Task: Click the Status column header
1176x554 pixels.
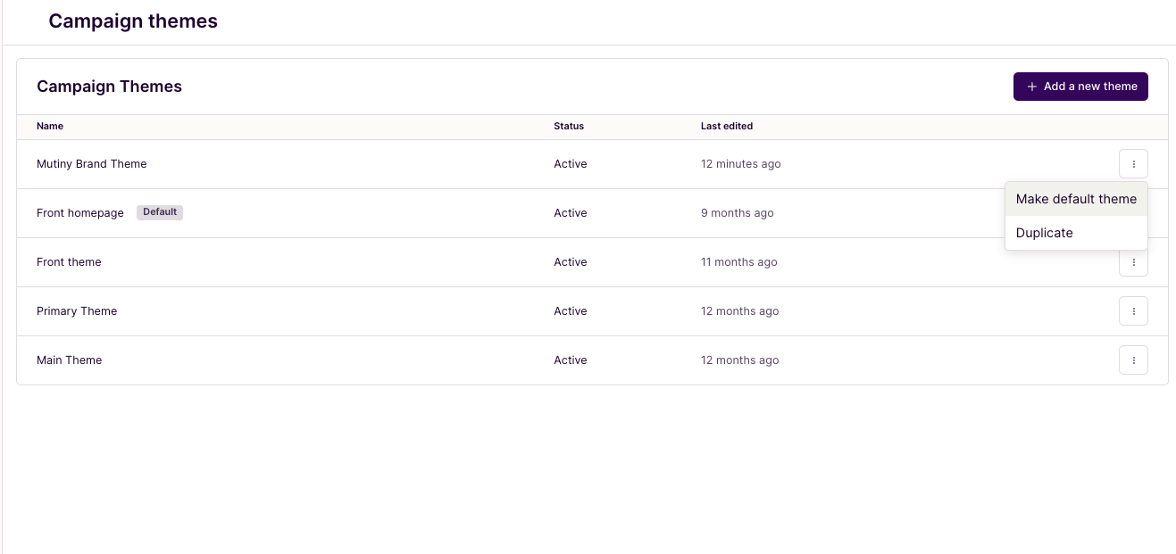Action: click(569, 126)
